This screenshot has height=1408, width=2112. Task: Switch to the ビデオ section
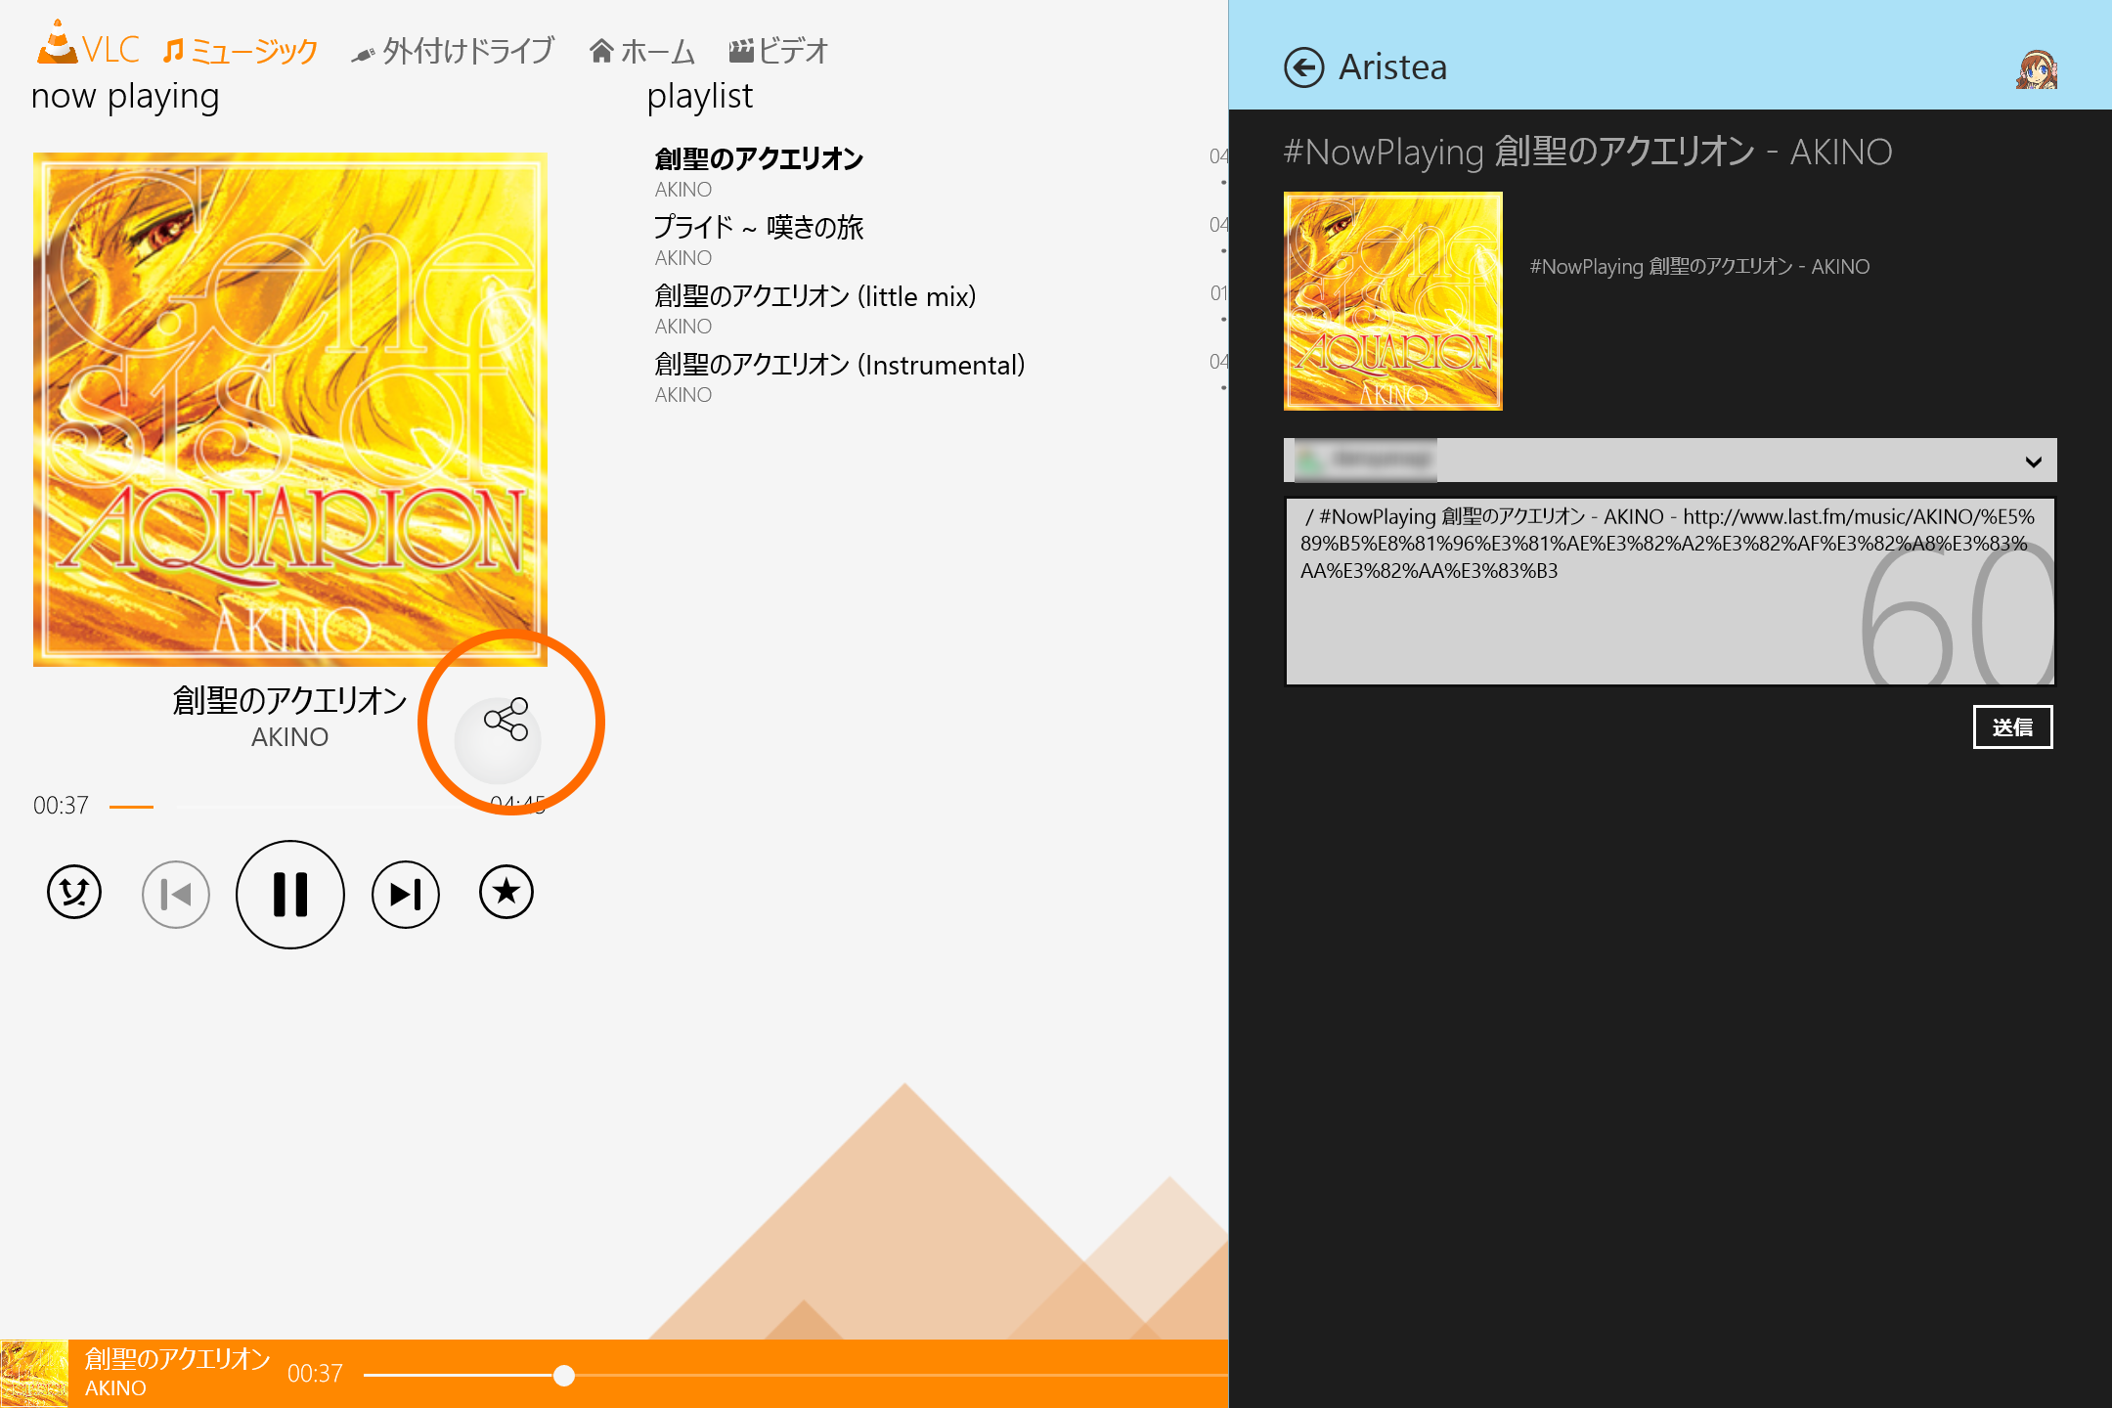coord(779,51)
